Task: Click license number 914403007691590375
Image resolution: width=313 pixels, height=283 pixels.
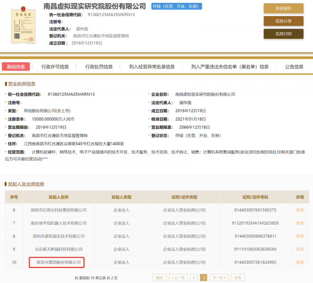Action: tap(255, 210)
